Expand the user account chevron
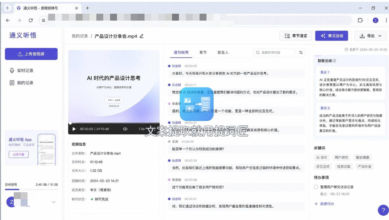The width and height of the screenshot is (389, 220). click(54, 202)
